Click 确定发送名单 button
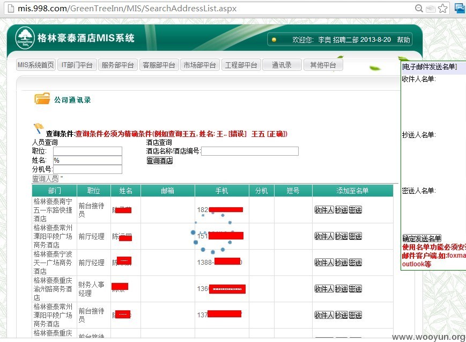This screenshot has height=342, width=466. [x=421, y=238]
